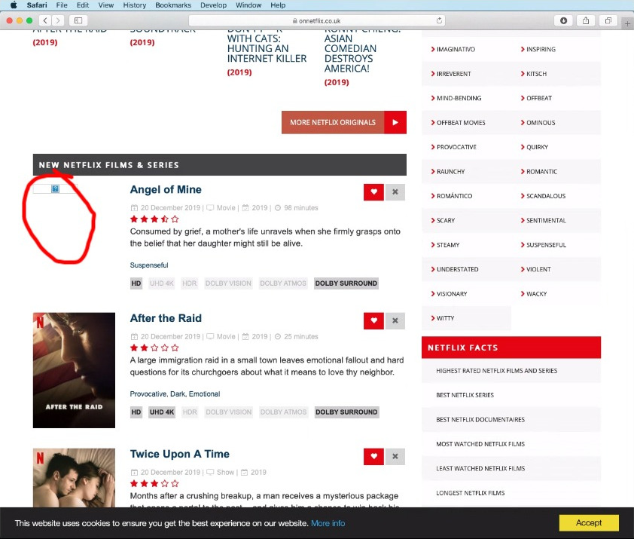Favorite After the Raid with the heart icon
The height and width of the screenshot is (539, 634).
[x=373, y=320]
